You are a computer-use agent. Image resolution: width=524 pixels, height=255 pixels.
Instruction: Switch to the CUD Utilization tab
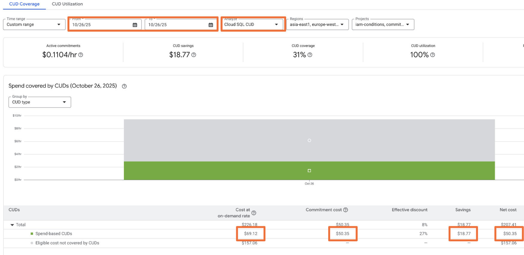pos(67,4)
